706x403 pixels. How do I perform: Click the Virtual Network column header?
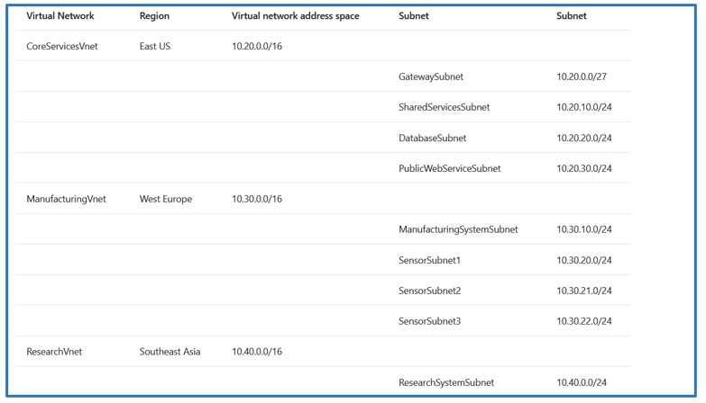coord(60,16)
